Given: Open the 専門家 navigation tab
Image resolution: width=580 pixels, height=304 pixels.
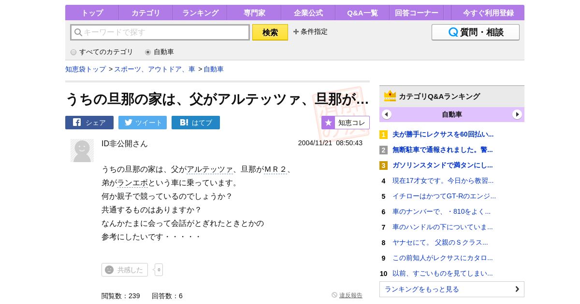Looking at the screenshot, I should 254,13.
